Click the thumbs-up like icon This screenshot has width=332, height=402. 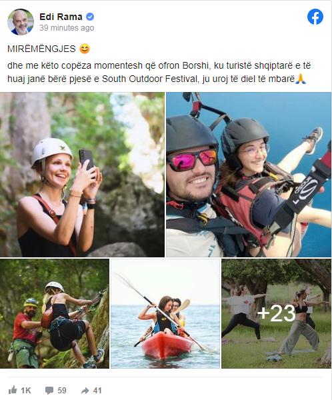tap(12, 390)
